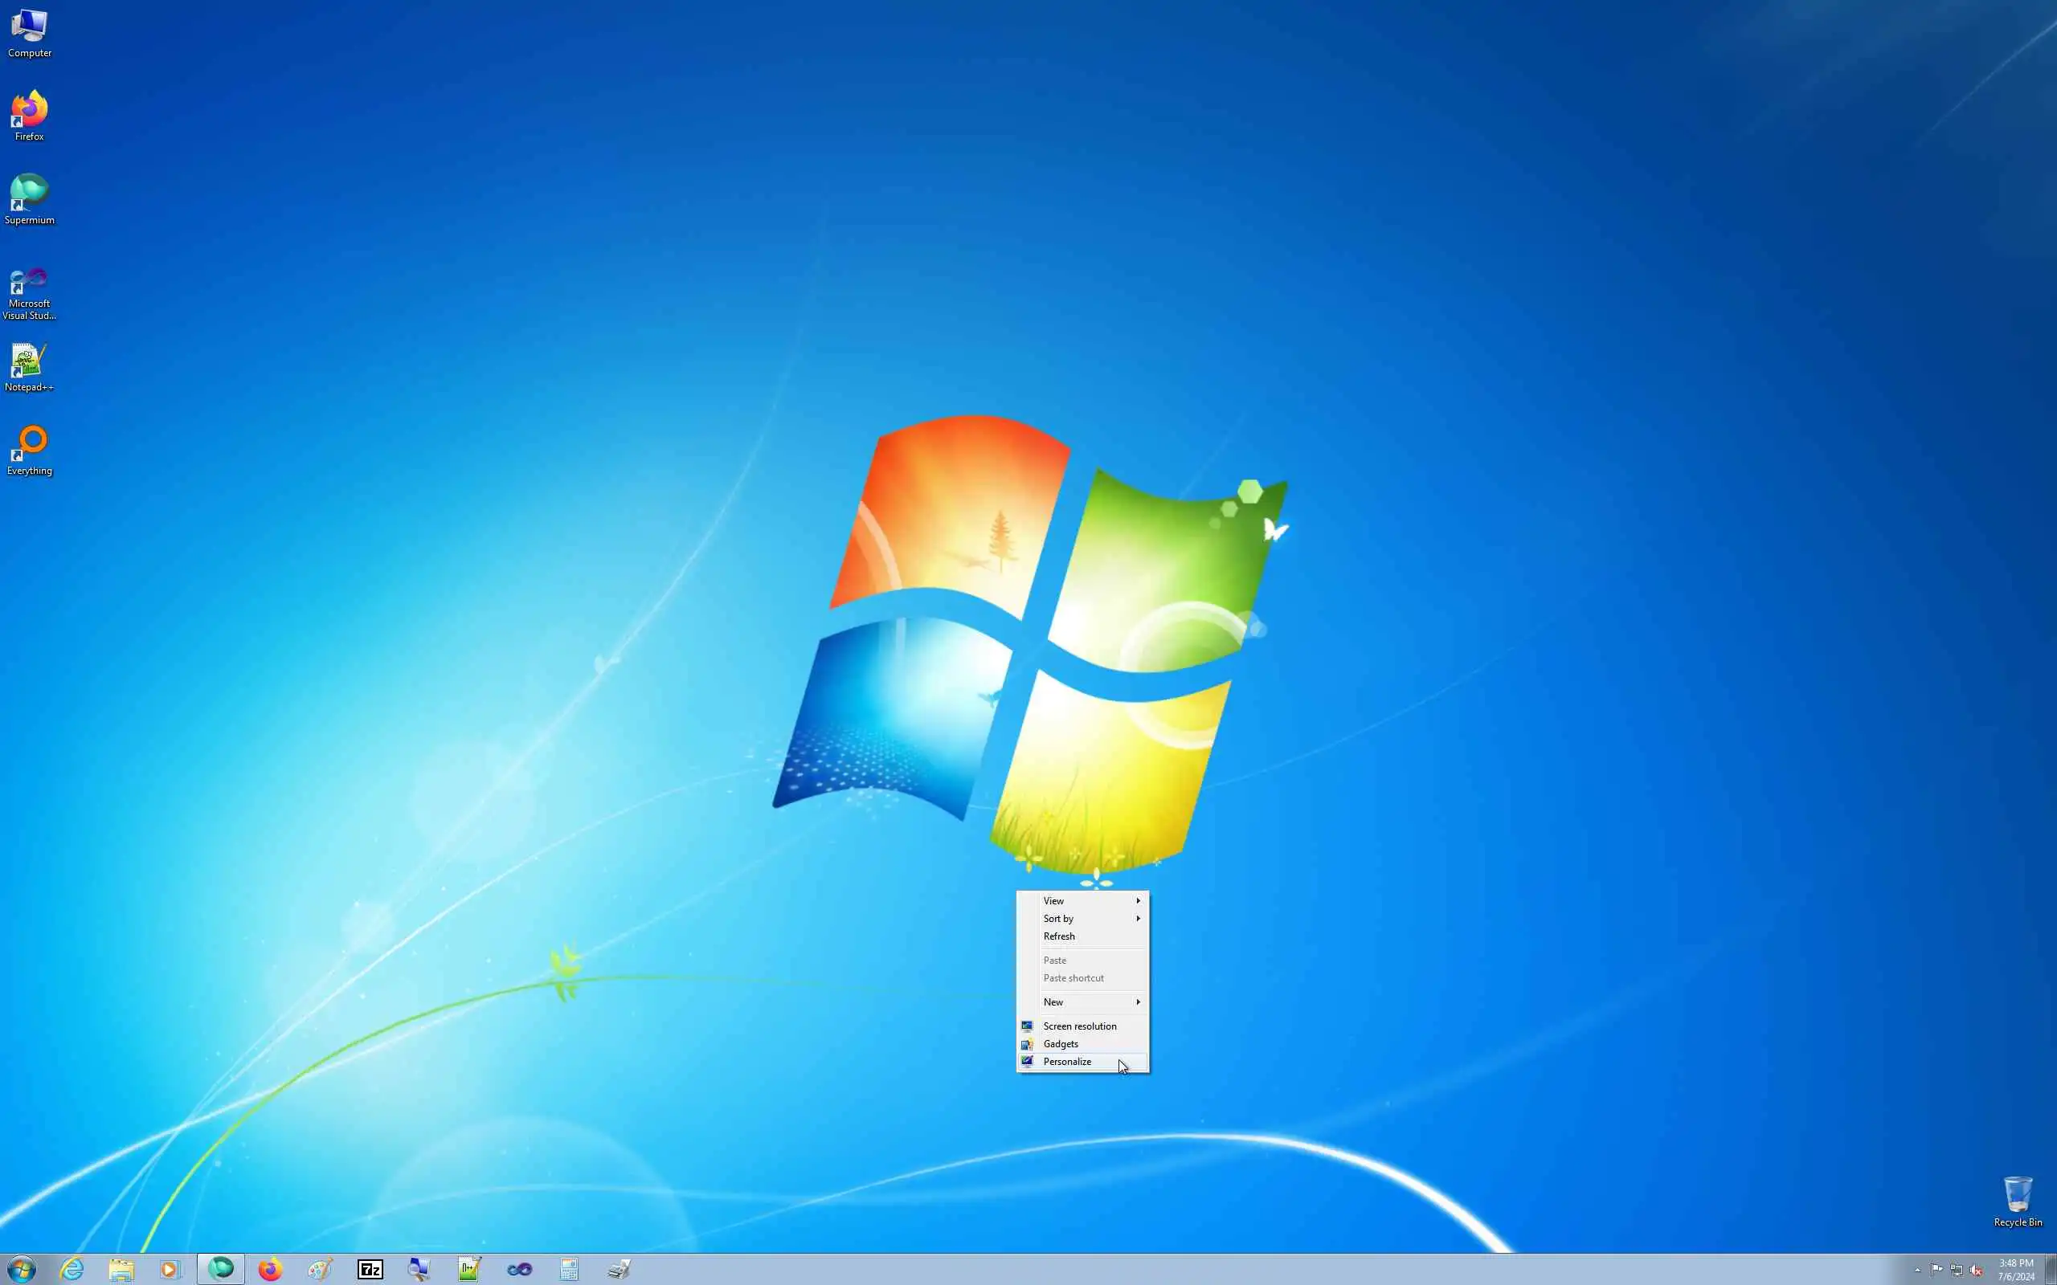Open Windows Explorer taskbar folder icon

click(x=121, y=1270)
